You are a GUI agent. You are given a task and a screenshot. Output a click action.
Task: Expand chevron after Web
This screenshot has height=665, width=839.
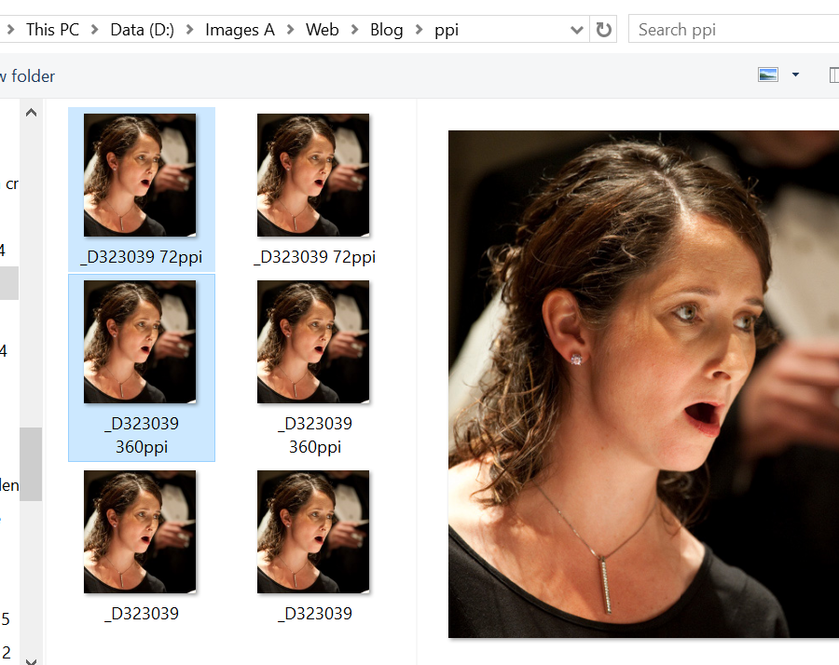click(x=354, y=30)
